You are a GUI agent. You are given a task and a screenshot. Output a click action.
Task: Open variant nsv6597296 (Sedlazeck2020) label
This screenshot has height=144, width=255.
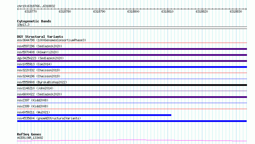click(40, 46)
